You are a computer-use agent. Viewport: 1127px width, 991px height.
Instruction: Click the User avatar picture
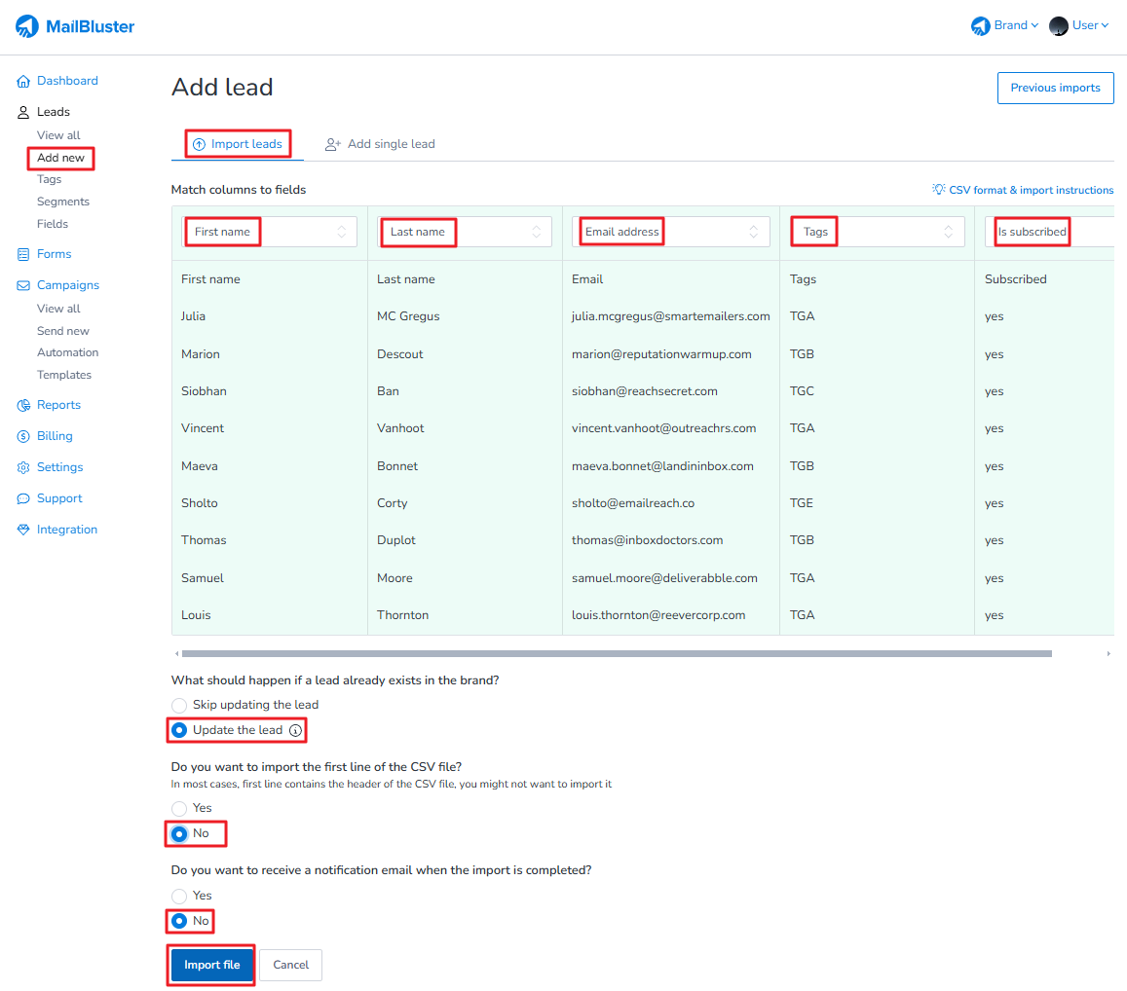pyautogui.click(x=1058, y=26)
